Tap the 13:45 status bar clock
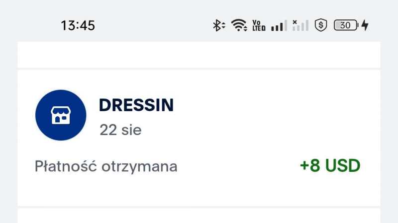 (x=78, y=25)
